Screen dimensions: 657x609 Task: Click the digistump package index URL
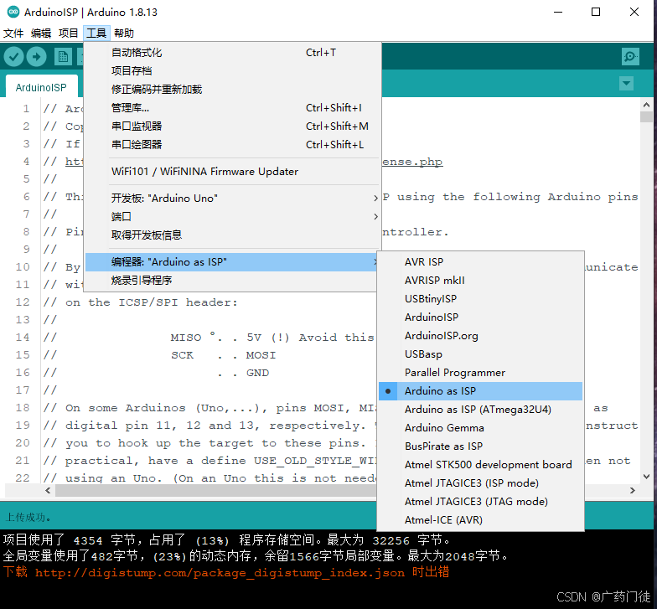[x=220, y=573]
